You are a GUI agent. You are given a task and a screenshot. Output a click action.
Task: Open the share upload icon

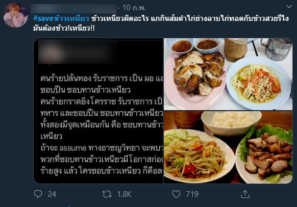pyautogui.click(x=245, y=194)
